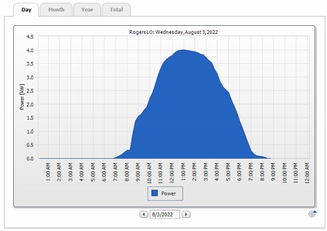
Task: Open the chart settings gear icon
Action: (x=312, y=214)
